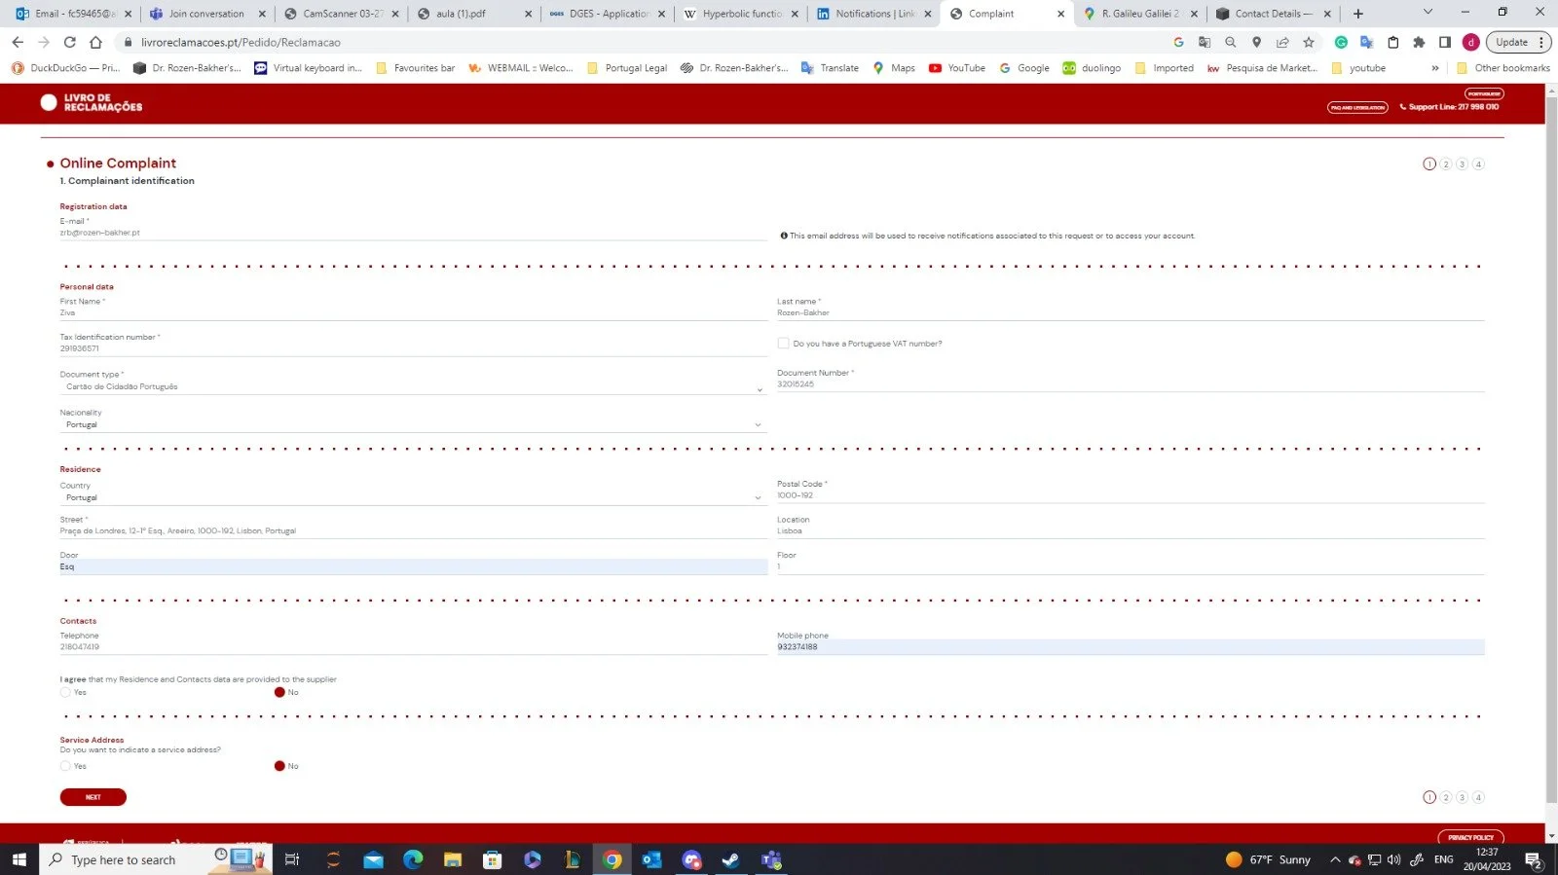1558x875 pixels.
Task: Open the profile avatar 'd'
Action: 1471,43
